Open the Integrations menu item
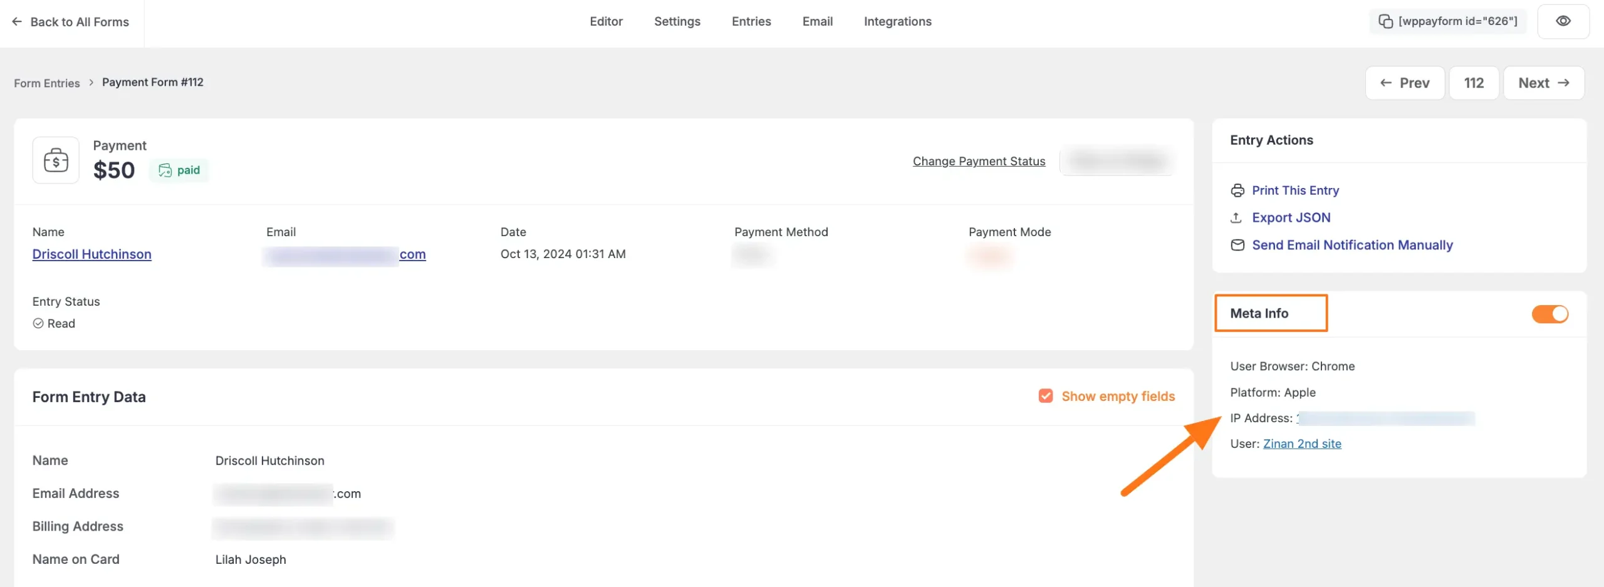 [x=897, y=21]
